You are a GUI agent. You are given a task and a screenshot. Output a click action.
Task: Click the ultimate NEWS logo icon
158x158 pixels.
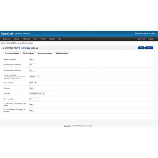tap(3, 48)
